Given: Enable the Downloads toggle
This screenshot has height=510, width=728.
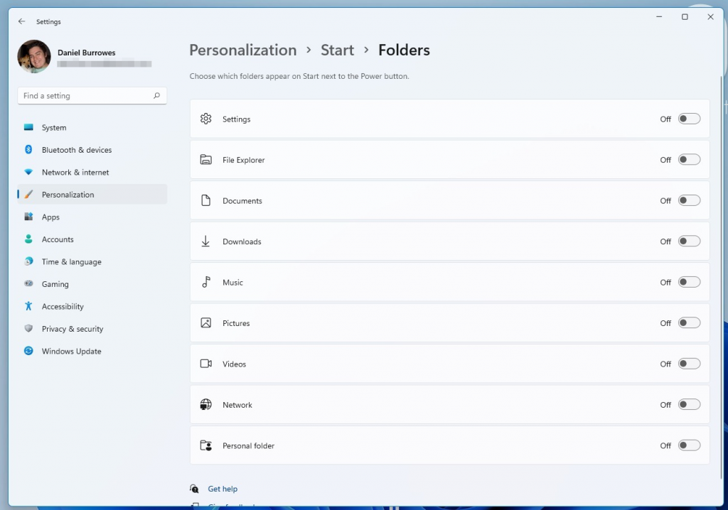Looking at the screenshot, I should pyautogui.click(x=689, y=242).
